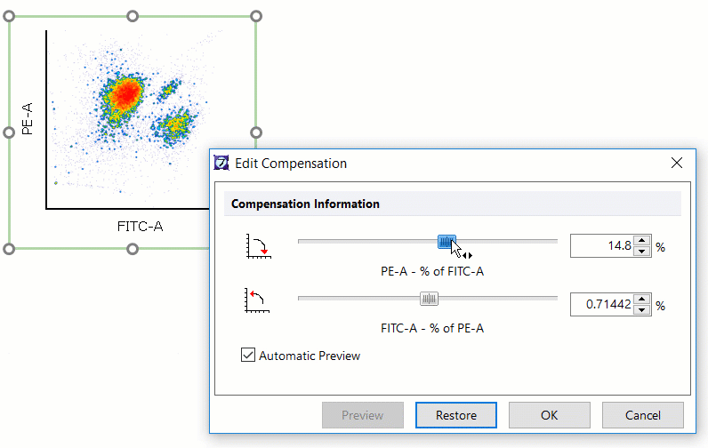The image size is (708, 448).
Task: Click the Edit Compensation dialog app icon
Action: [222, 164]
